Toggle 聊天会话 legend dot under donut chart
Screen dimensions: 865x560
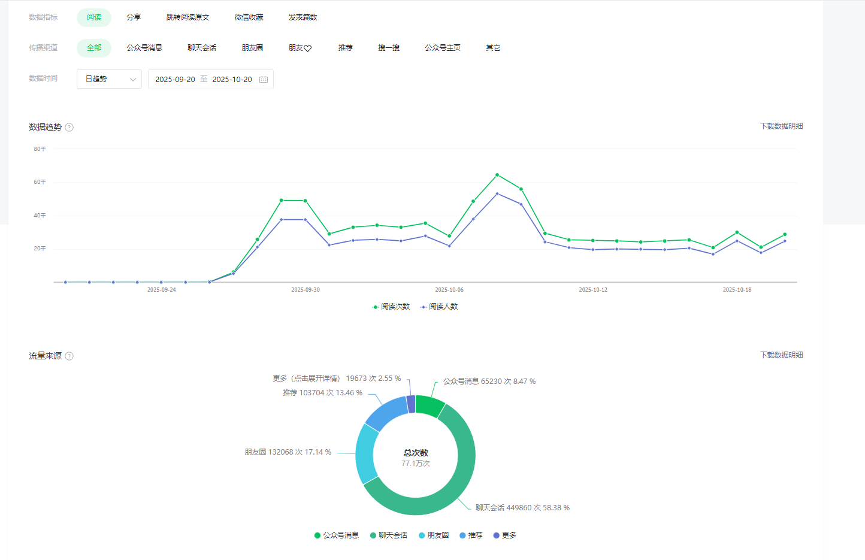373,535
